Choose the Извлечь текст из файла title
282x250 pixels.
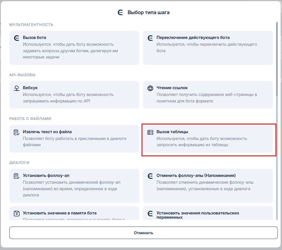[x=47, y=132]
